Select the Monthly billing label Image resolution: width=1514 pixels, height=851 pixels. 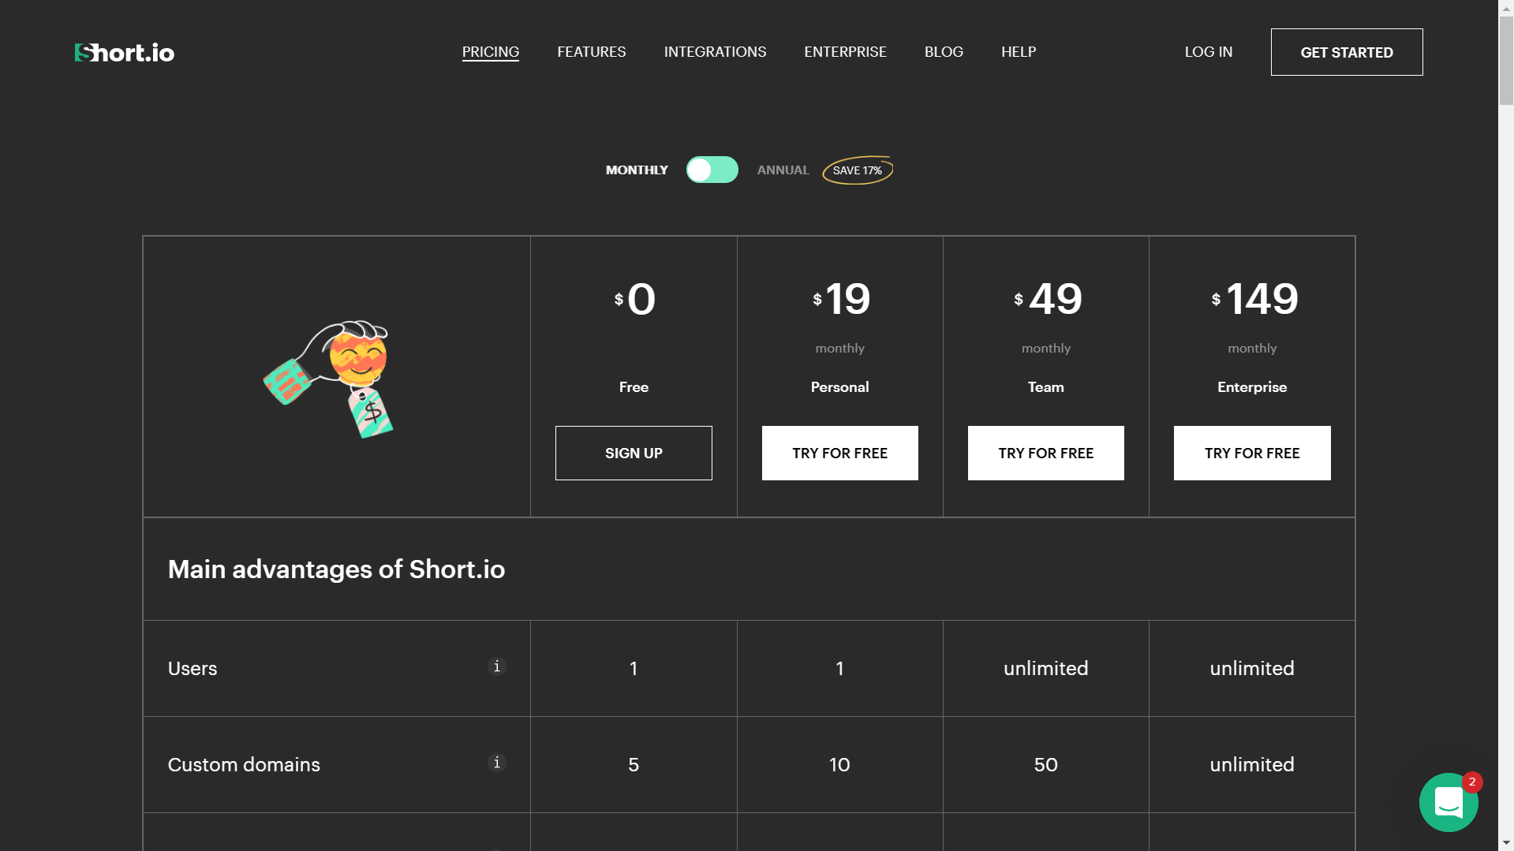637,170
